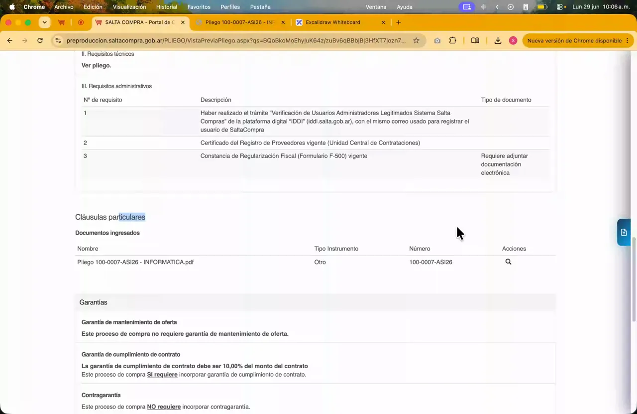Screen dimensions: 637x414
Task: Switch to the Excalidraw Whiteboard tab
Action: (x=340, y=22)
